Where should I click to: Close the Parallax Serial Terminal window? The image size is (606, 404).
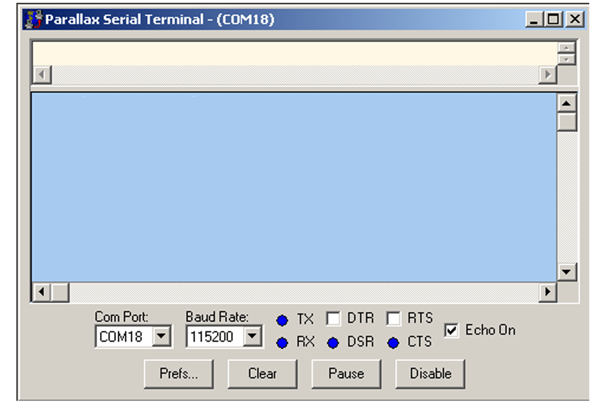[575, 20]
